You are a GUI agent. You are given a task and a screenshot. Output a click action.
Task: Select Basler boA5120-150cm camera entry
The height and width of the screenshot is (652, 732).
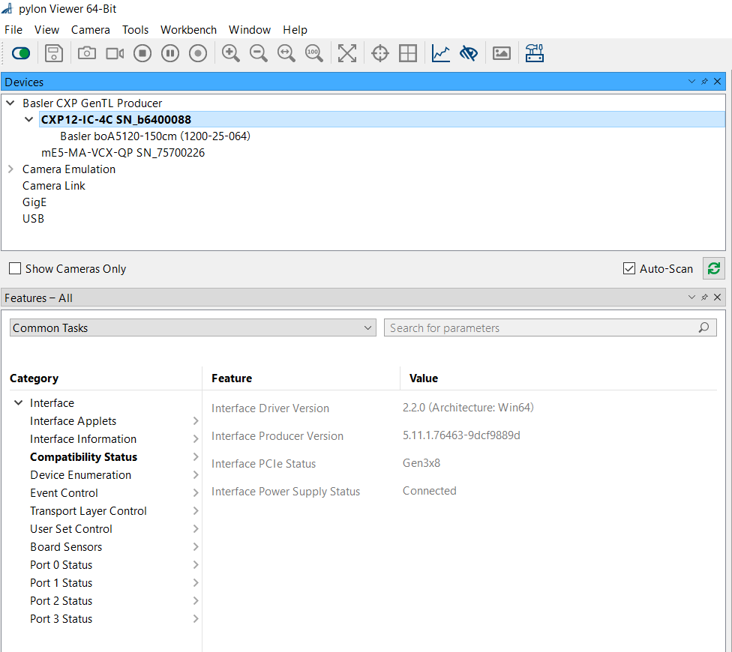[x=155, y=136]
